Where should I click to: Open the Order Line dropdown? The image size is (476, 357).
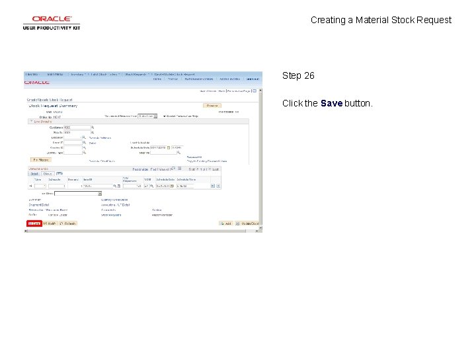point(147,116)
